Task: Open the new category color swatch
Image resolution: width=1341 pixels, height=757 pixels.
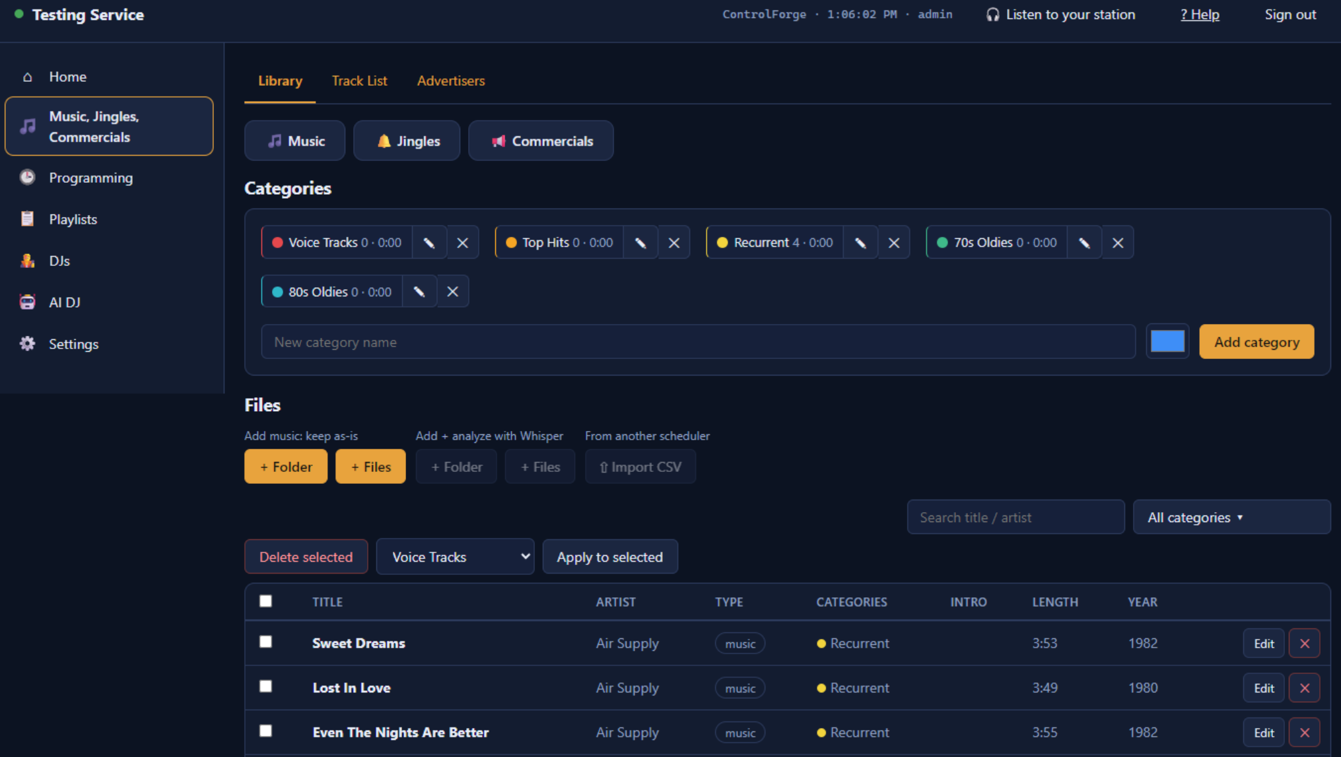Action: pyautogui.click(x=1167, y=342)
